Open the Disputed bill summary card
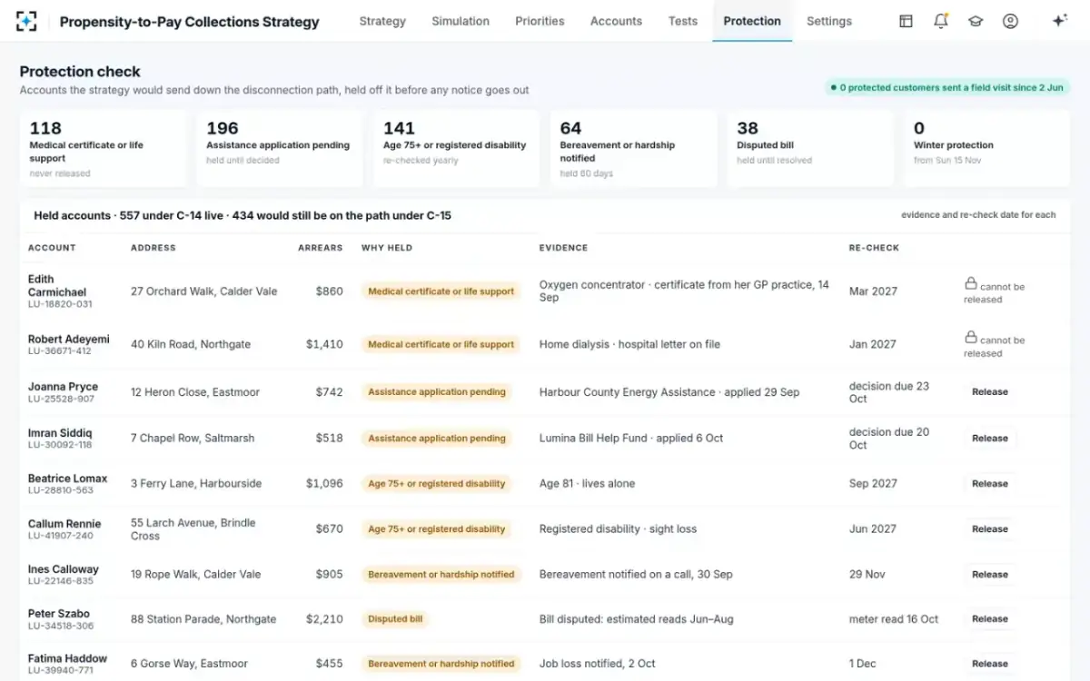Screen dimensions: 1090x681 coord(809,149)
